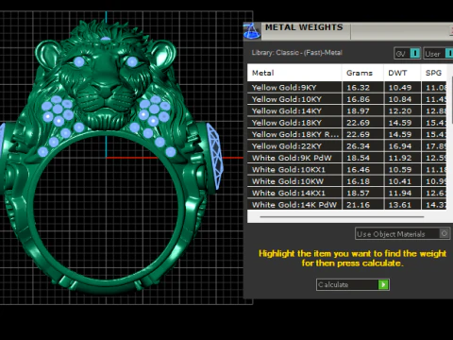This screenshot has width=453, height=340.
Task: Click the 10.59 DWT cell
Action: [x=402, y=169]
